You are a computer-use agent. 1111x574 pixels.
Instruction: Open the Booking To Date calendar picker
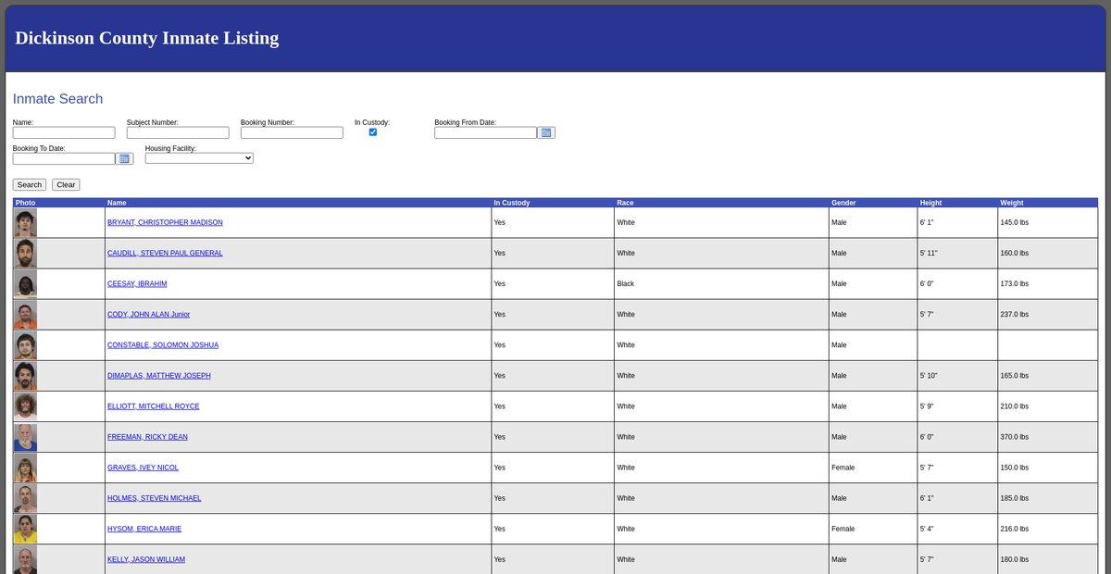click(124, 158)
